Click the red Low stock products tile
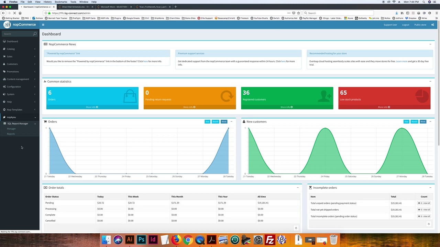 (384, 96)
